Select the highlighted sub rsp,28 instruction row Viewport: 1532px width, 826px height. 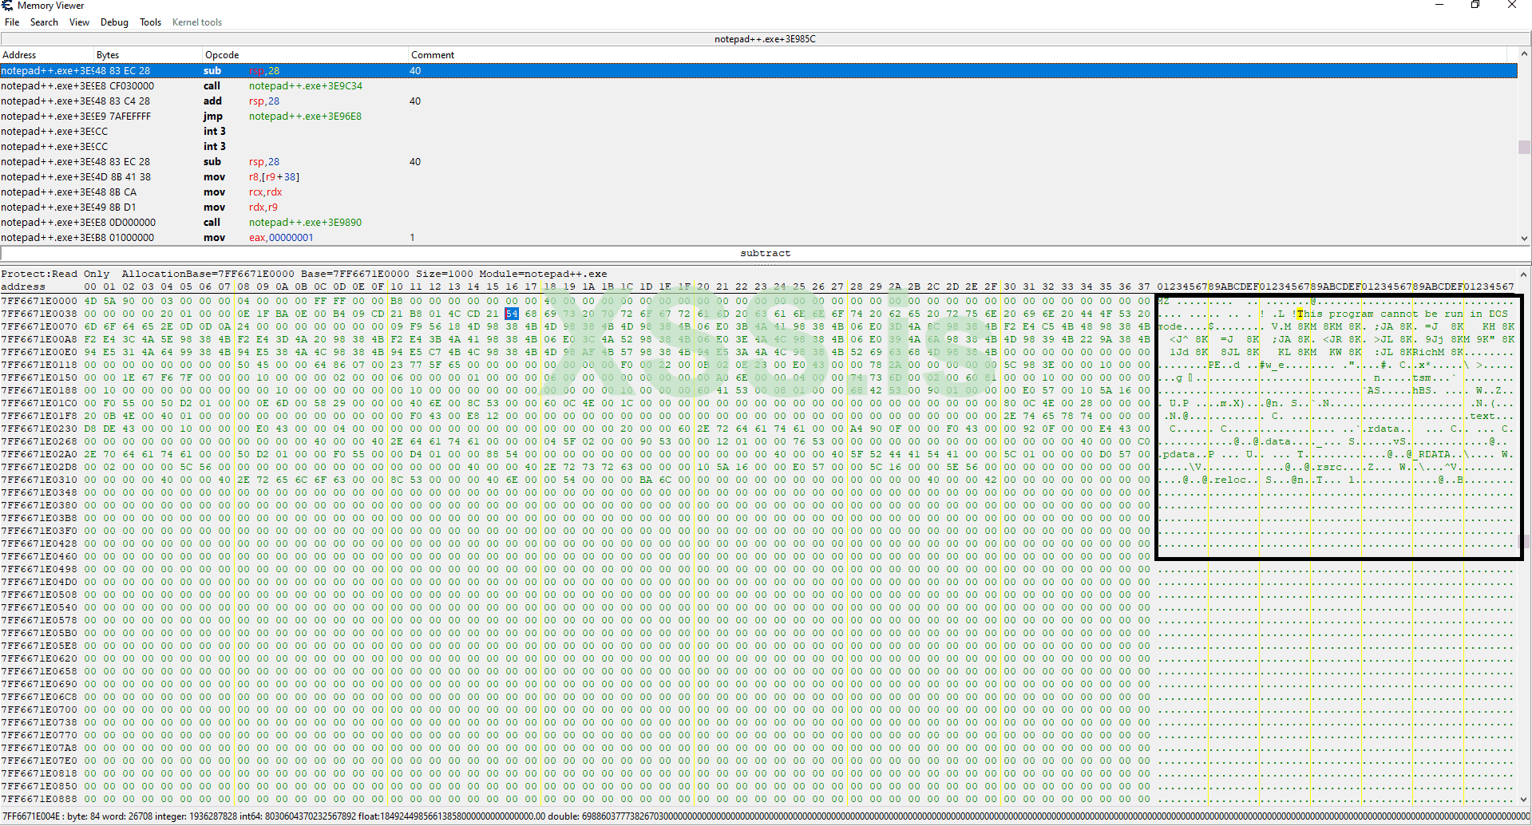coord(758,71)
